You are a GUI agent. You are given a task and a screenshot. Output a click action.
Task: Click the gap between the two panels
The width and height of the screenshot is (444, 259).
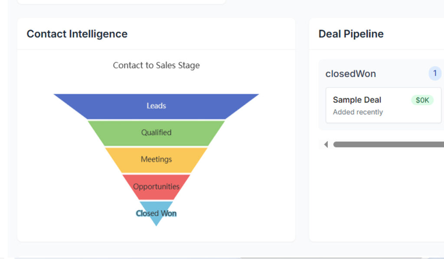tap(302, 130)
